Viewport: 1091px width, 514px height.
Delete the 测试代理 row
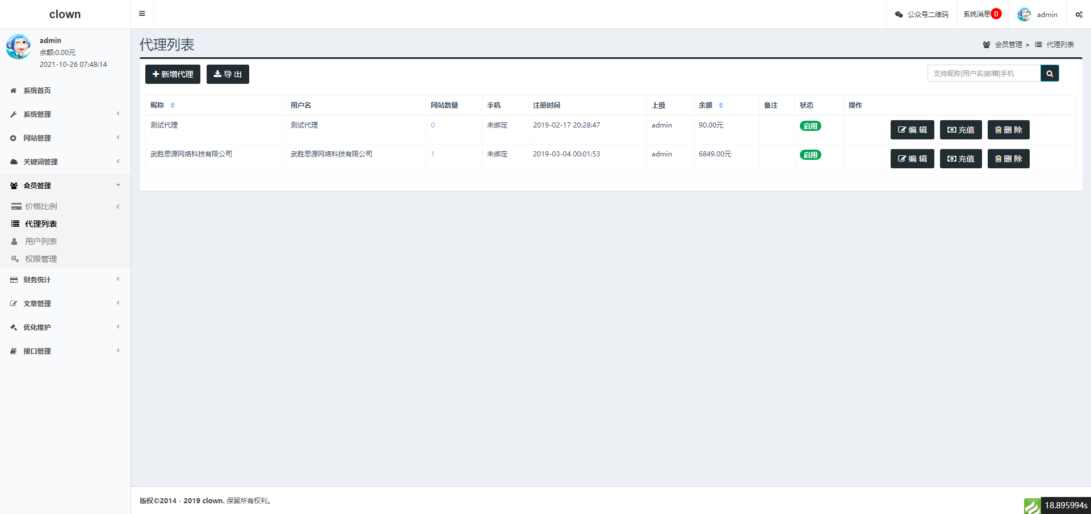(x=1009, y=130)
